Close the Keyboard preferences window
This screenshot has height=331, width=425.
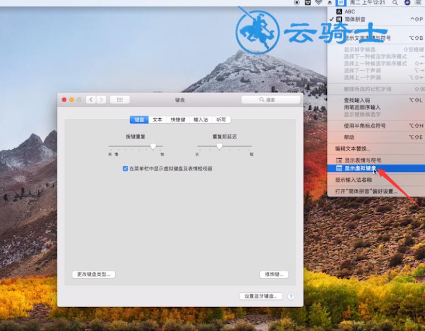coord(64,100)
